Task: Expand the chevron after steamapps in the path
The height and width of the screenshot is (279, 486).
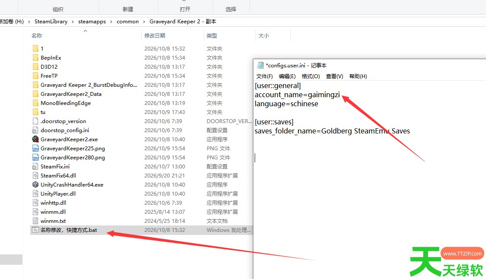Action: (111, 22)
